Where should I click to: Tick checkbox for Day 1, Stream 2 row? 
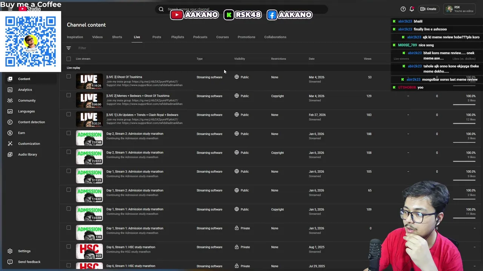[x=69, y=190]
